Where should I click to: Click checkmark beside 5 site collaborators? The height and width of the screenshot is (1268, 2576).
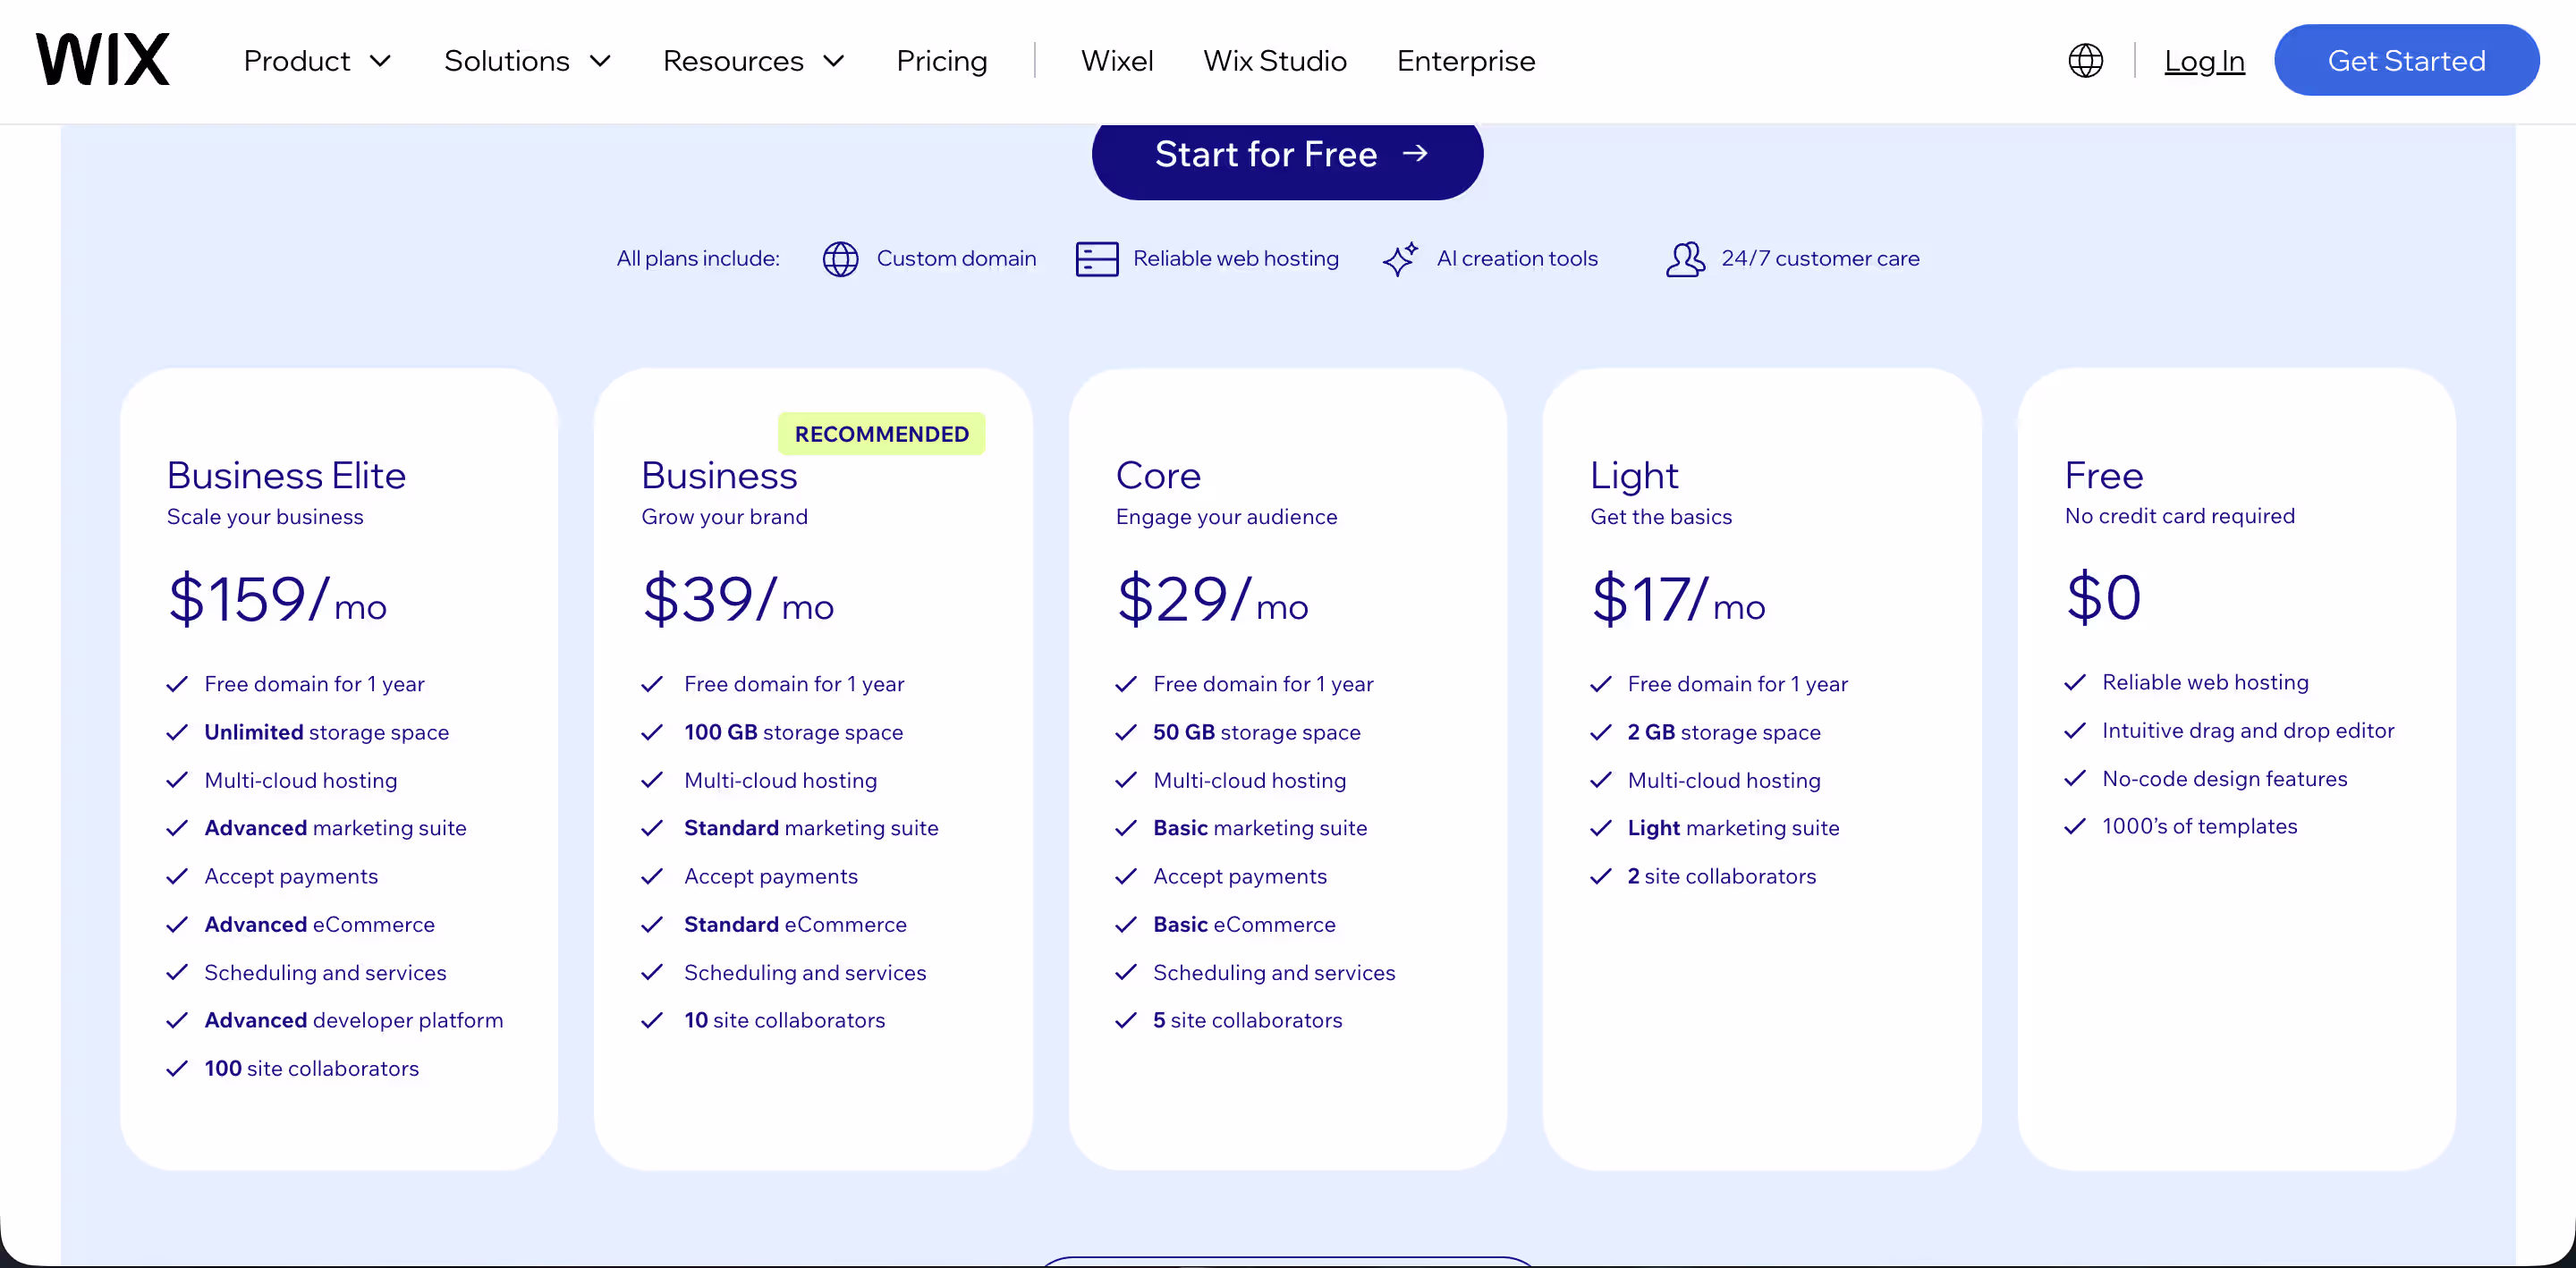coord(1126,1021)
